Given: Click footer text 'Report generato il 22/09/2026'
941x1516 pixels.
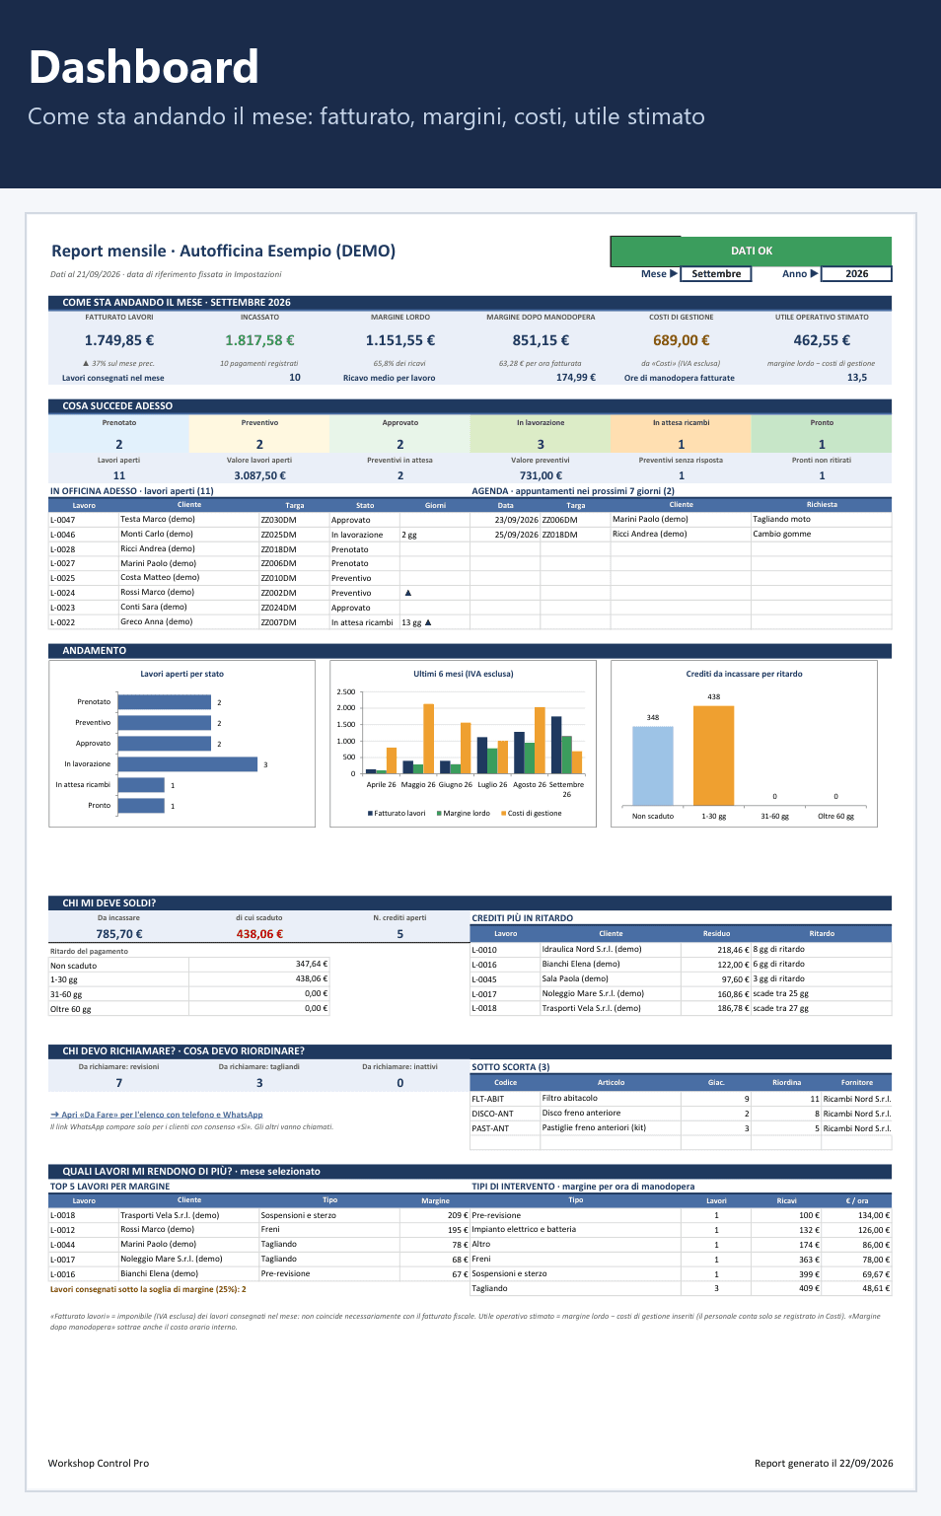Looking at the screenshot, I should click(x=824, y=1463).
